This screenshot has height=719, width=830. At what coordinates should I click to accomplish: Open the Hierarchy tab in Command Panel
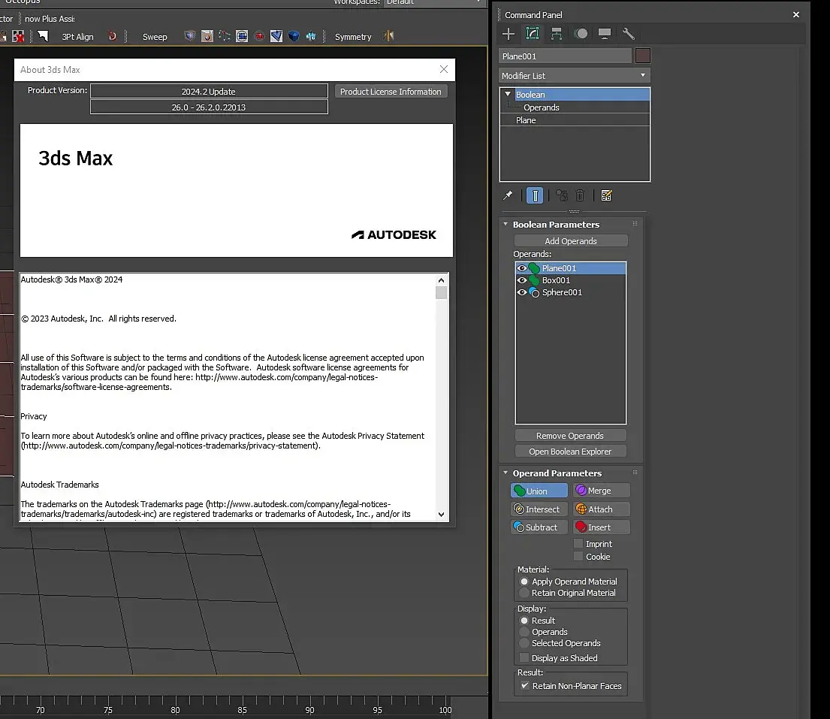point(557,34)
